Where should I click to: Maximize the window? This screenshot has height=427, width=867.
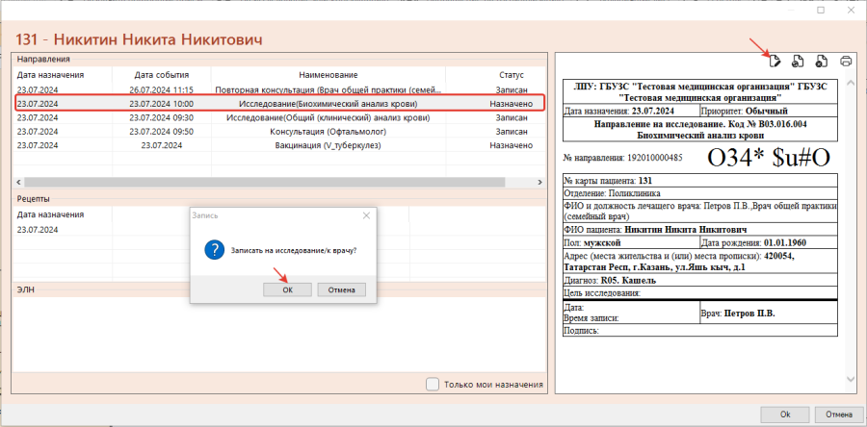821,10
